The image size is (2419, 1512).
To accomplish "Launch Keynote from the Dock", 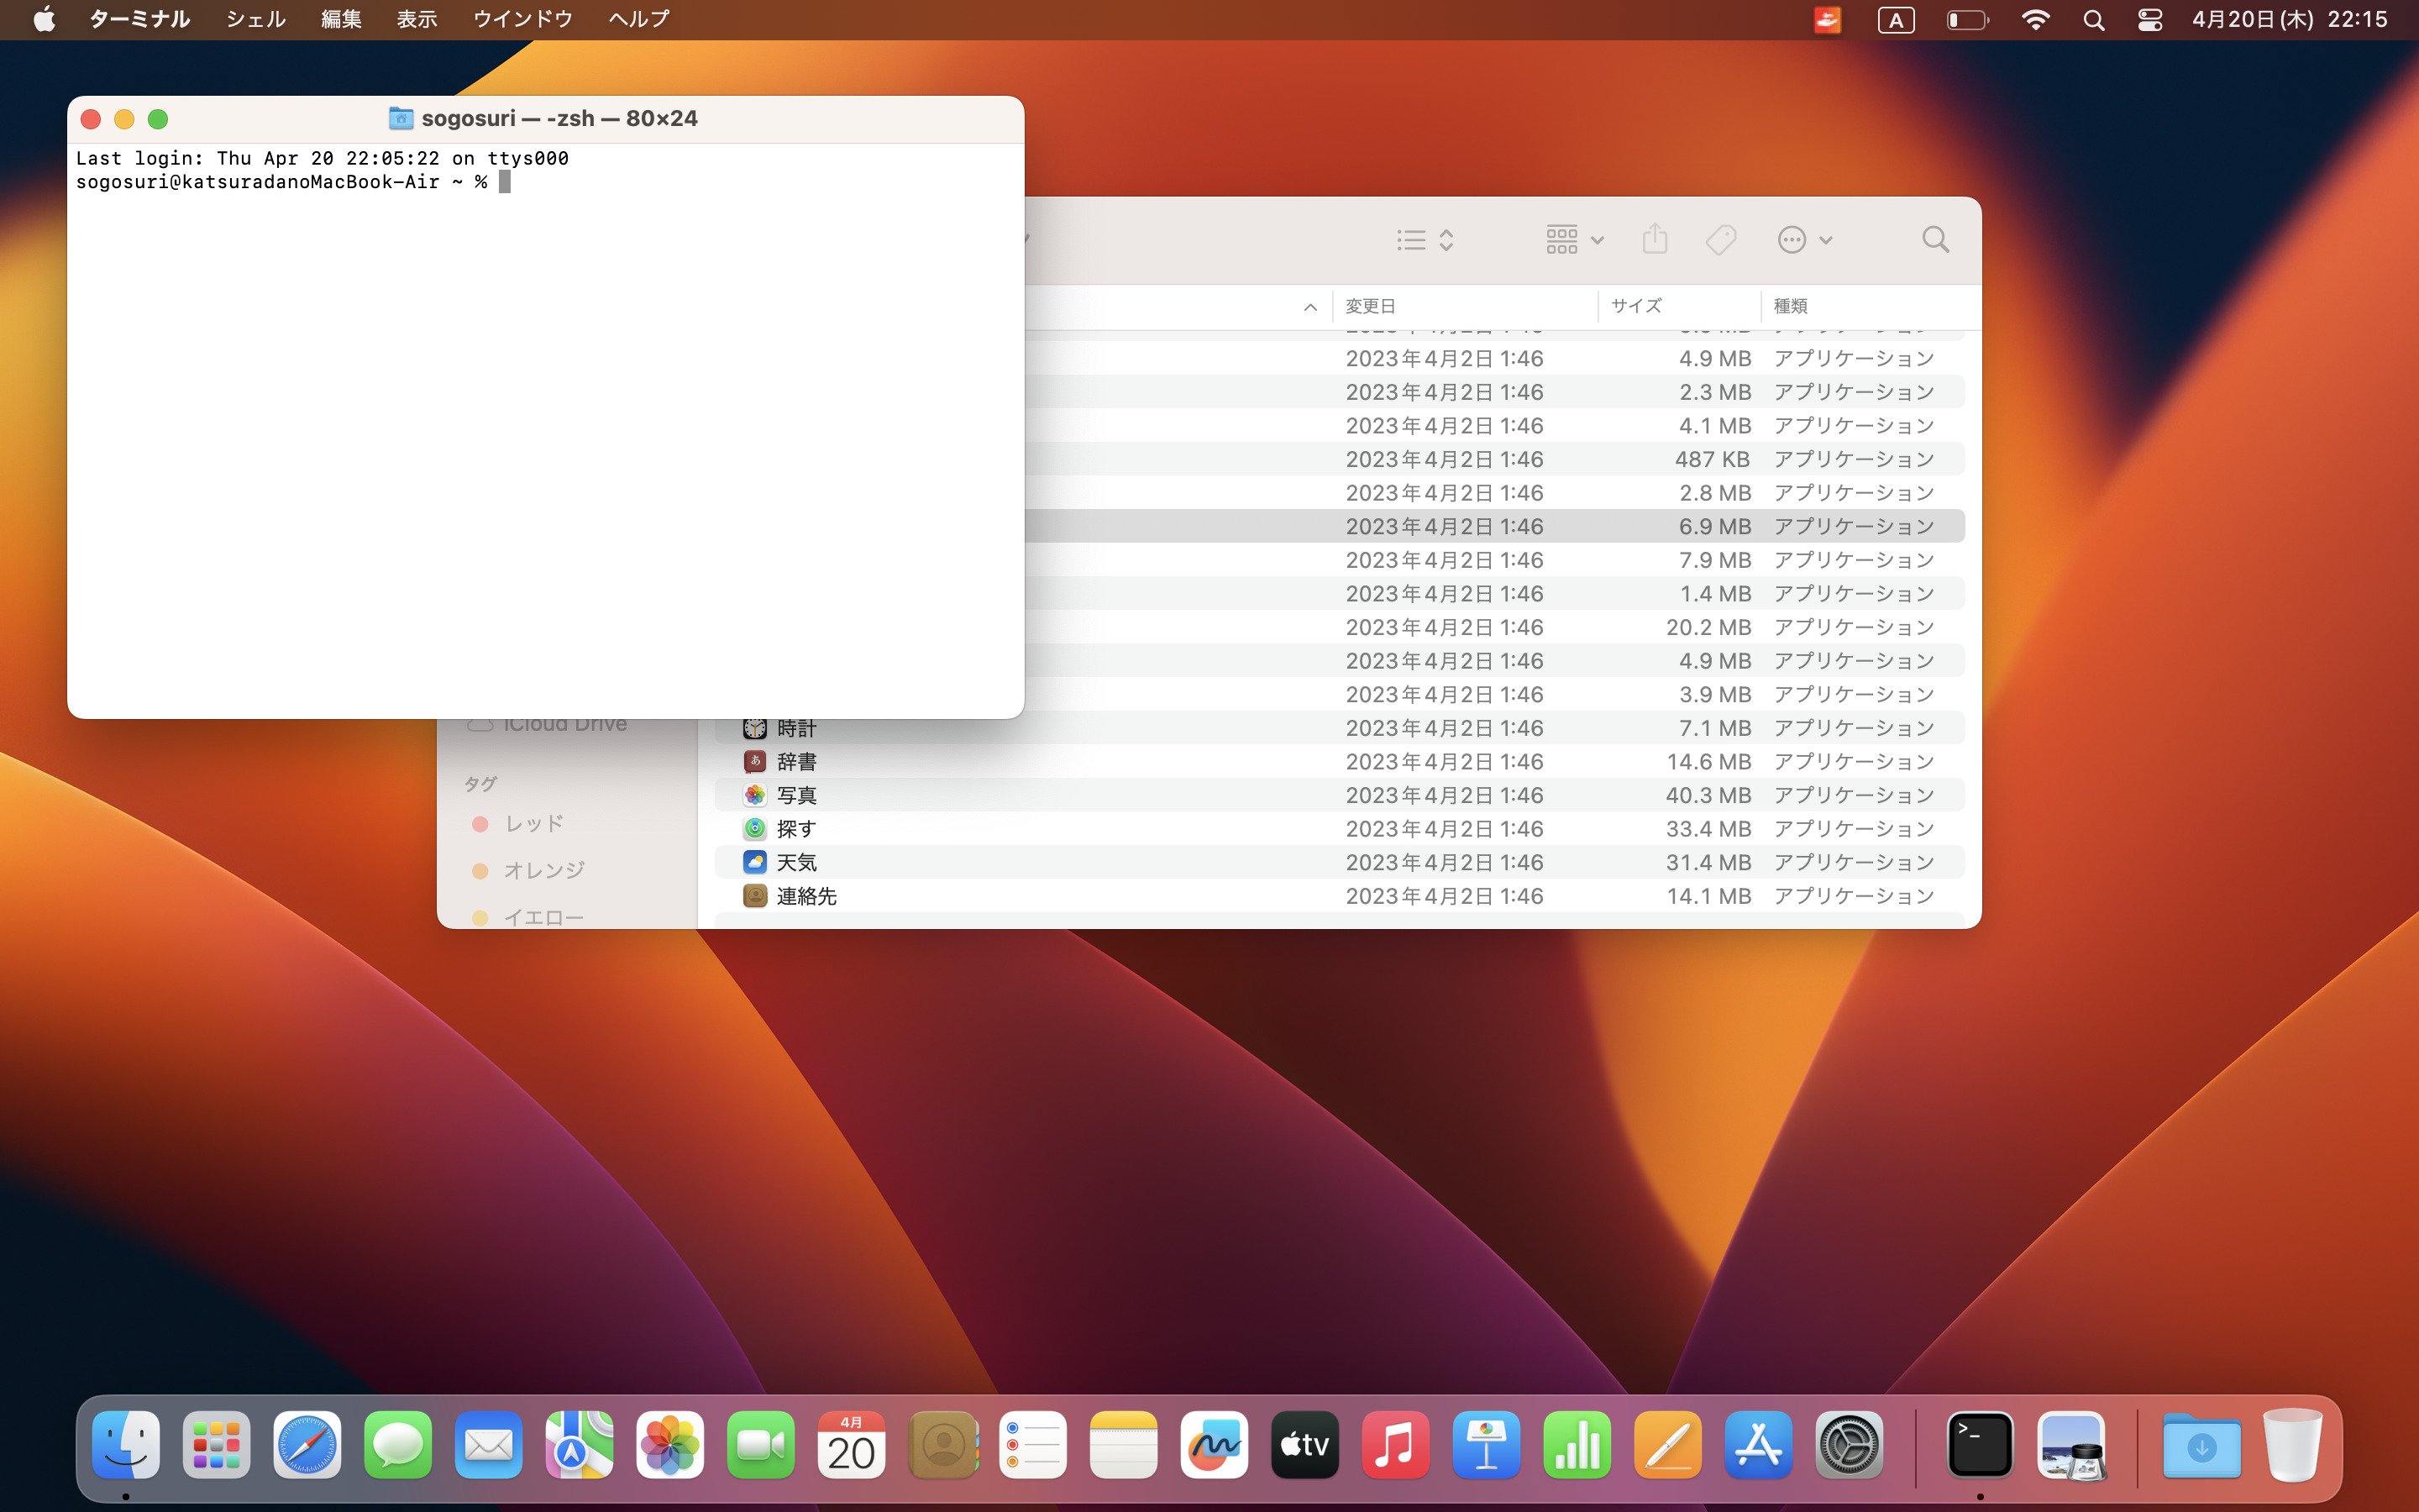I will click(x=1487, y=1445).
